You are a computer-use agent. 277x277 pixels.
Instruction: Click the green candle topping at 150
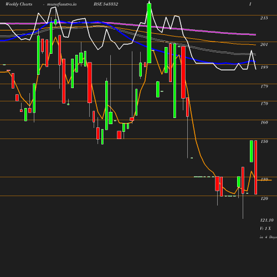pos(252,151)
